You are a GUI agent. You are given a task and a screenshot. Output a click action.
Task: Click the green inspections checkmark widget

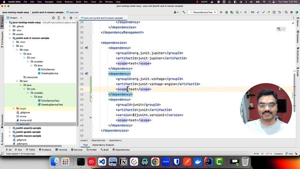pyautogui.click(x=293, y=23)
